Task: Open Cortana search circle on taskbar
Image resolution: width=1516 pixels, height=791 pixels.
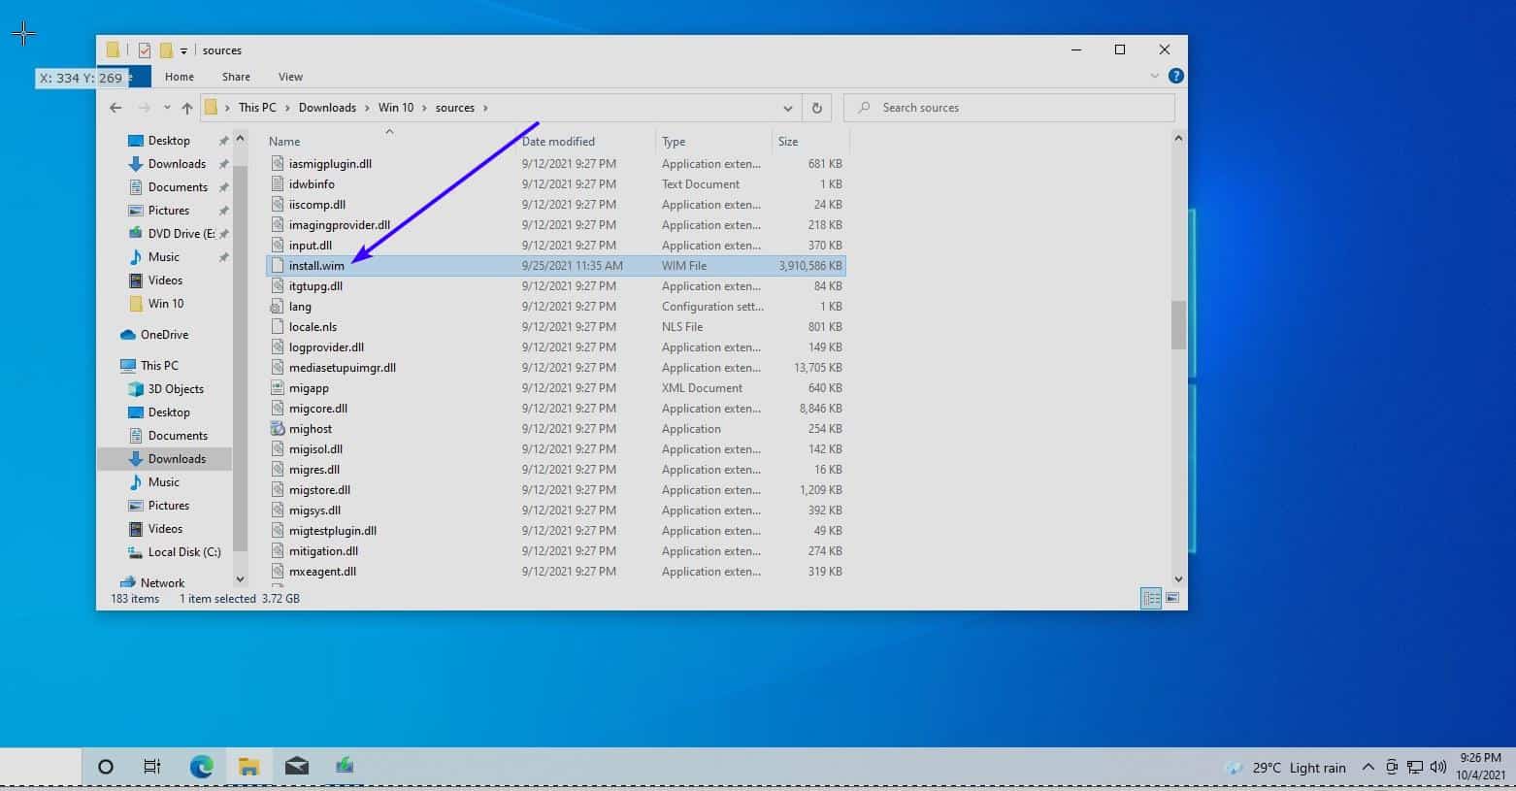Action: click(106, 767)
